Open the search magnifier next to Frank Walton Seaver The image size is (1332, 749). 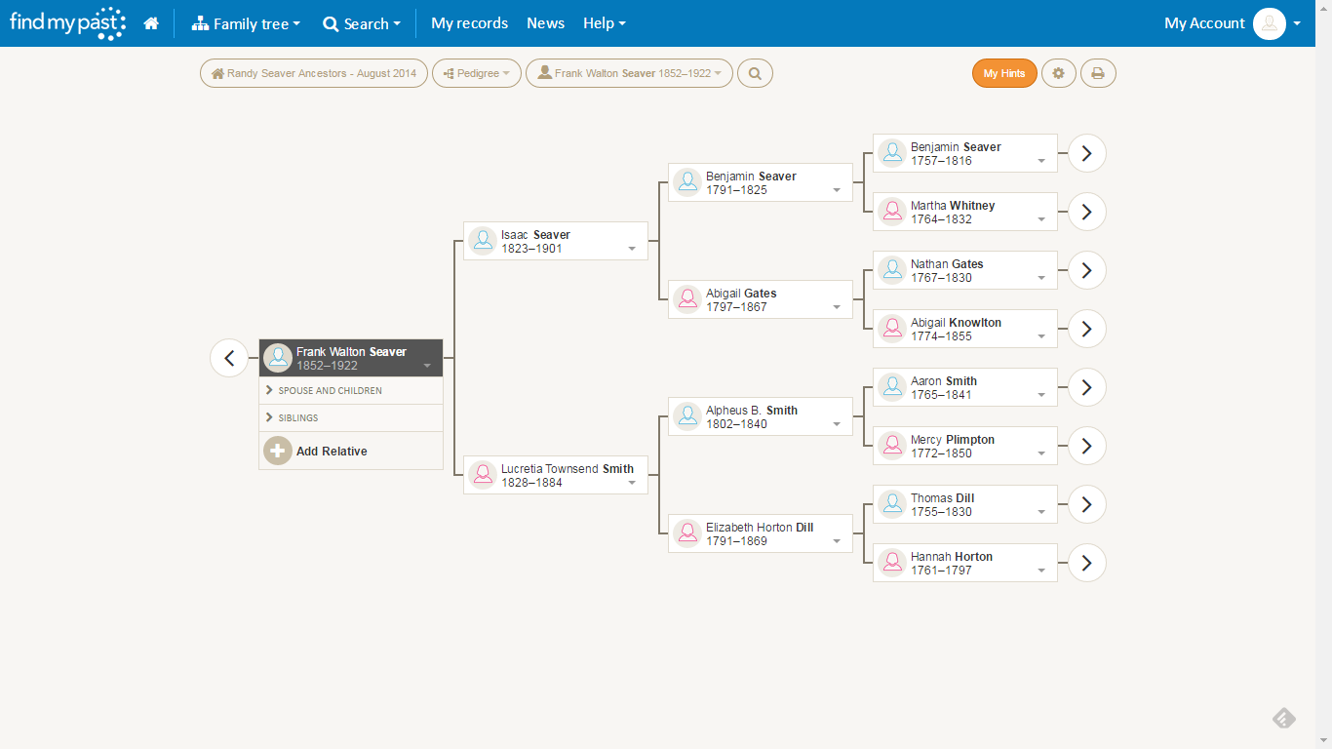pyautogui.click(x=755, y=73)
